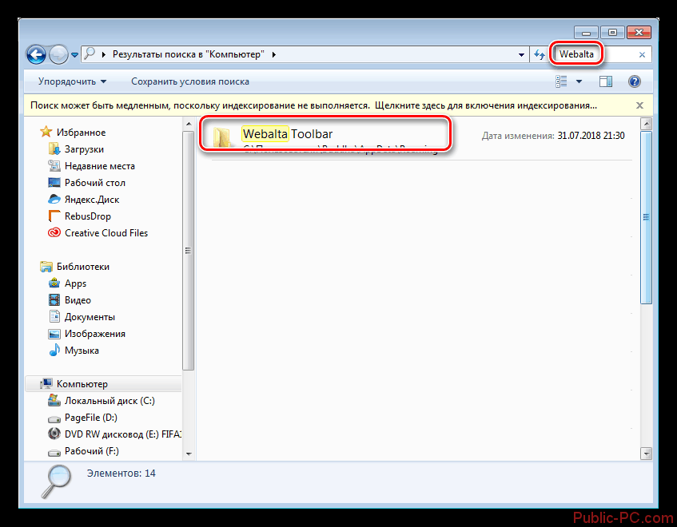Click the Forward navigation arrow button

coord(59,54)
